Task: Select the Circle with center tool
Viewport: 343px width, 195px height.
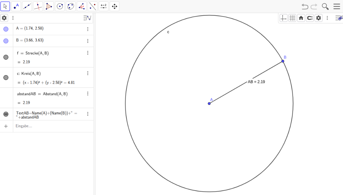Action: click(x=60, y=6)
